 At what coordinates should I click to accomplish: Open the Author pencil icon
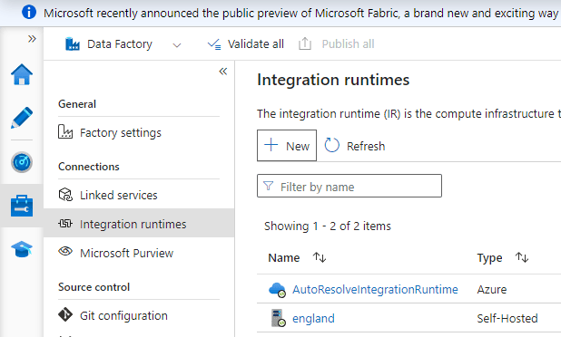[22, 118]
